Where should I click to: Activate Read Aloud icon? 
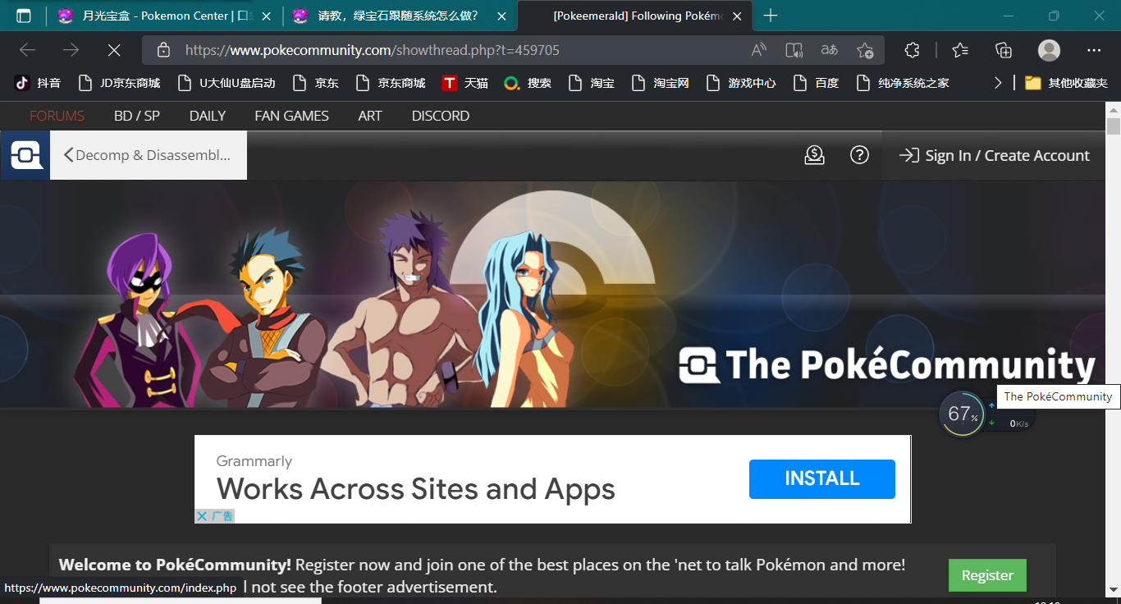click(759, 50)
